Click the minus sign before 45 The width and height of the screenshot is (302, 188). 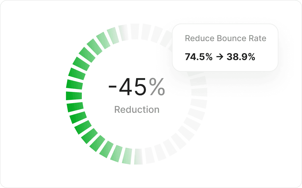[x=112, y=87]
